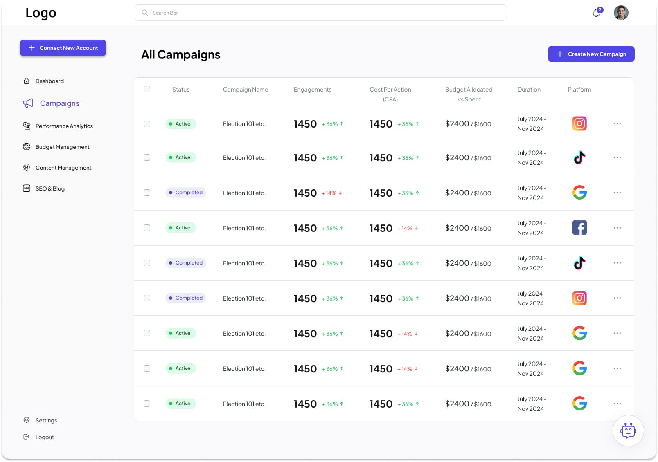Select the Campaigns megaphone icon
The height and width of the screenshot is (462, 658).
[27, 103]
